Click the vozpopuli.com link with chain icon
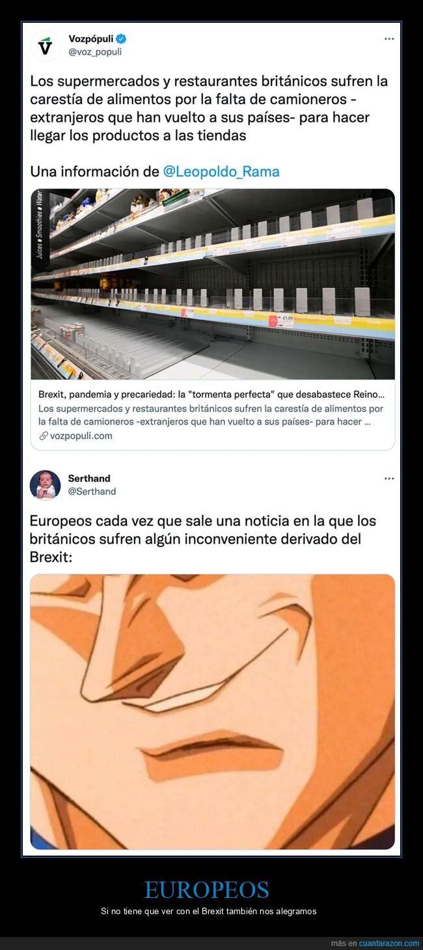 (x=75, y=436)
